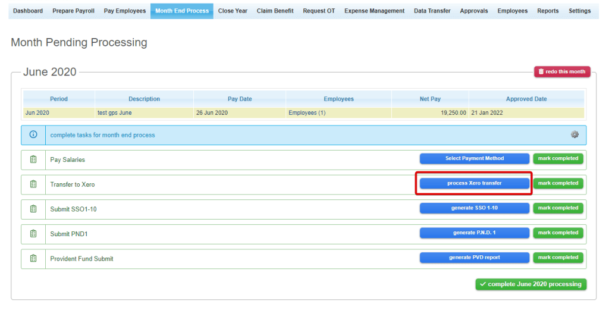Click the Net Pay column header
The height and width of the screenshot is (310, 609).
[430, 99]
